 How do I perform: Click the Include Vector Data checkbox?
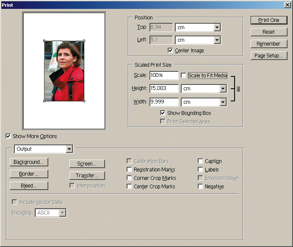pos(14,202)
